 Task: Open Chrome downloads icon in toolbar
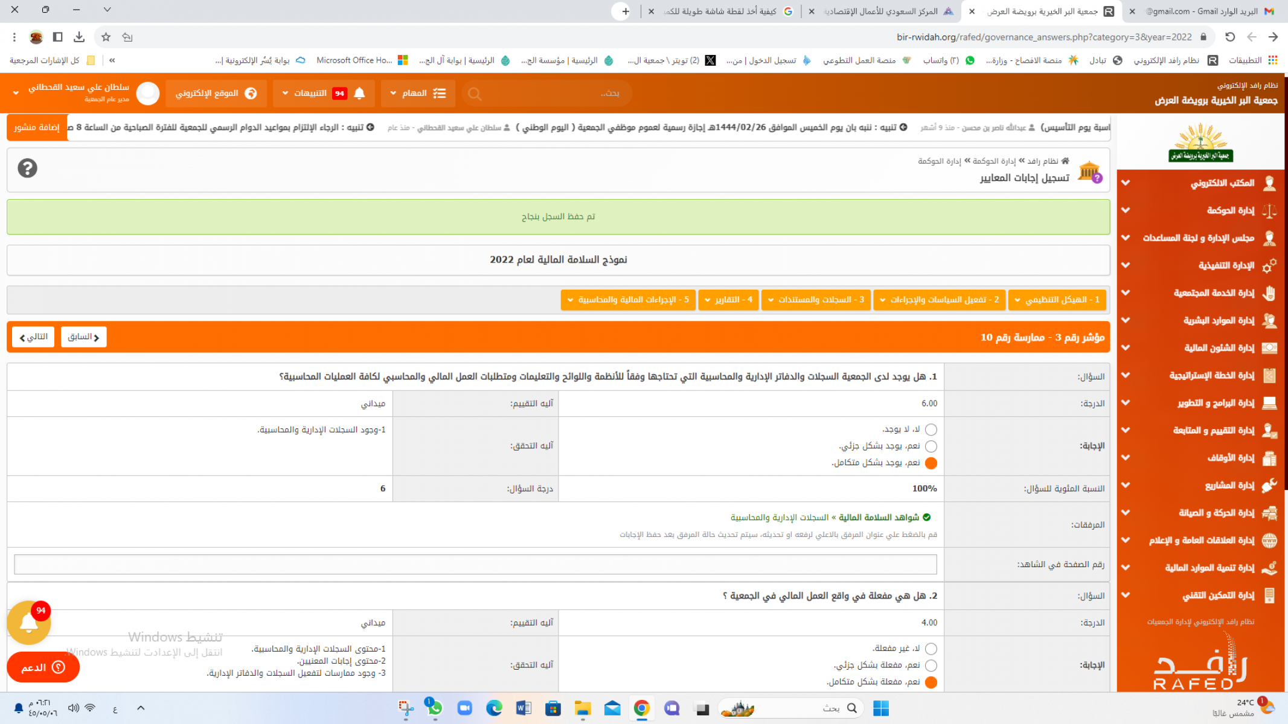(x=79, y=37)
